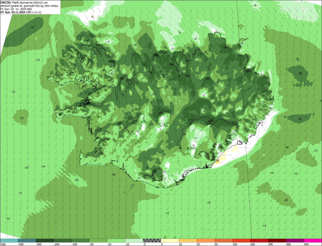Select the magenta swatch right of 500
322x246 pixels.
(313, 240)
